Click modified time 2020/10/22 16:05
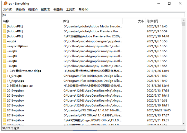 [x=159, y=110]
